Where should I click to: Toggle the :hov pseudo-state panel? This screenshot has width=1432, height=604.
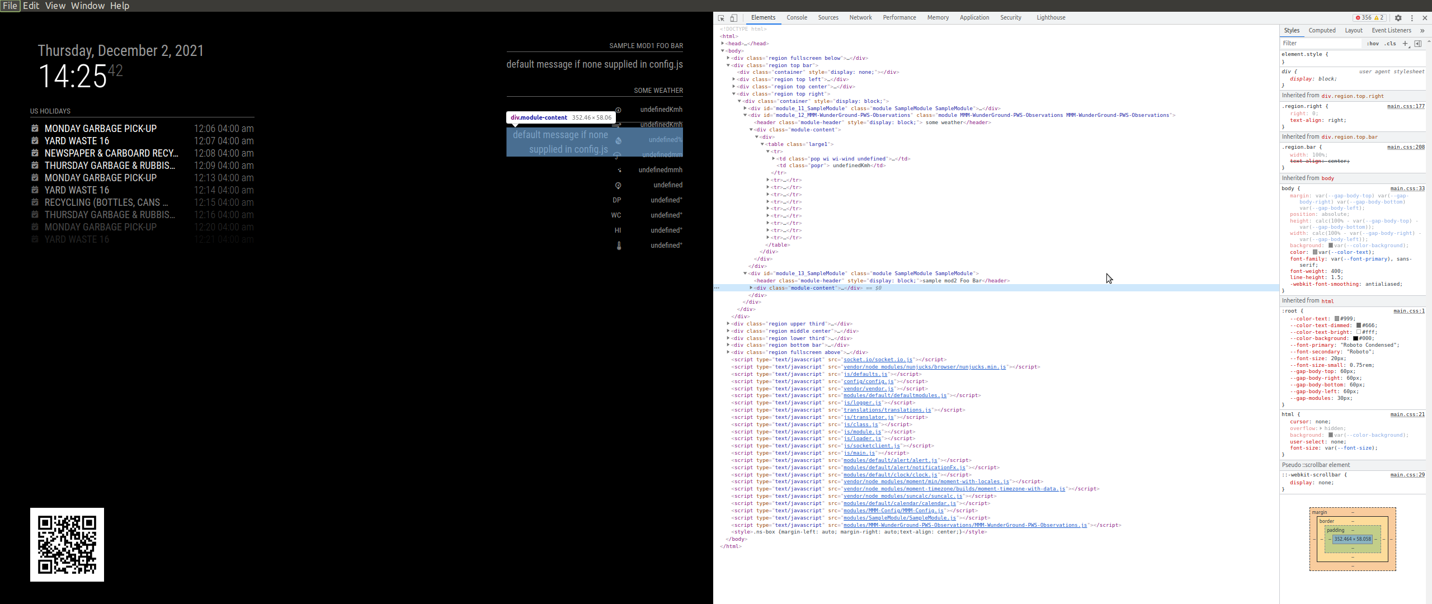[1374, 43]
